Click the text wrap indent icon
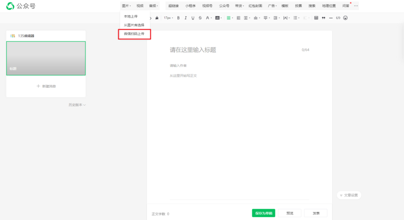Screen dimensions: 404x220 [238, 18]
